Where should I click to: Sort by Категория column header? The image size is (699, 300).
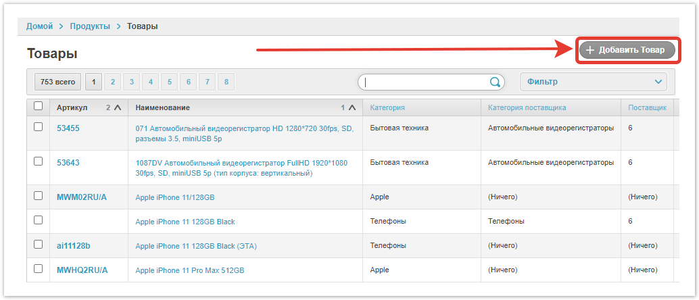[387, 107]
